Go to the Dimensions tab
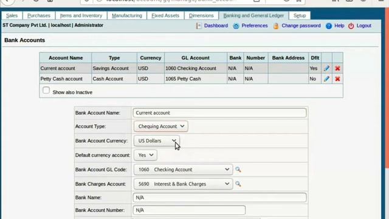Screen dimensions: 389x219 [201, 15]
